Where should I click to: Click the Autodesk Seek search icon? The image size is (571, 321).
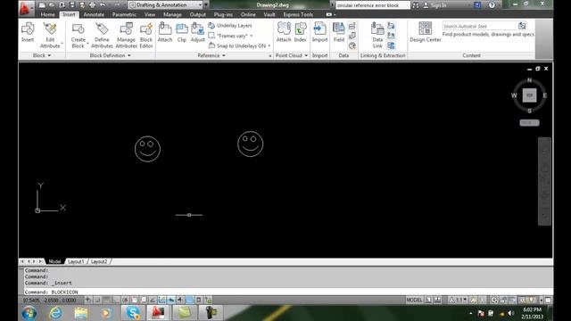(522, 26)
